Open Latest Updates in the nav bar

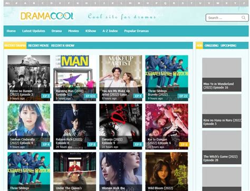34,31
